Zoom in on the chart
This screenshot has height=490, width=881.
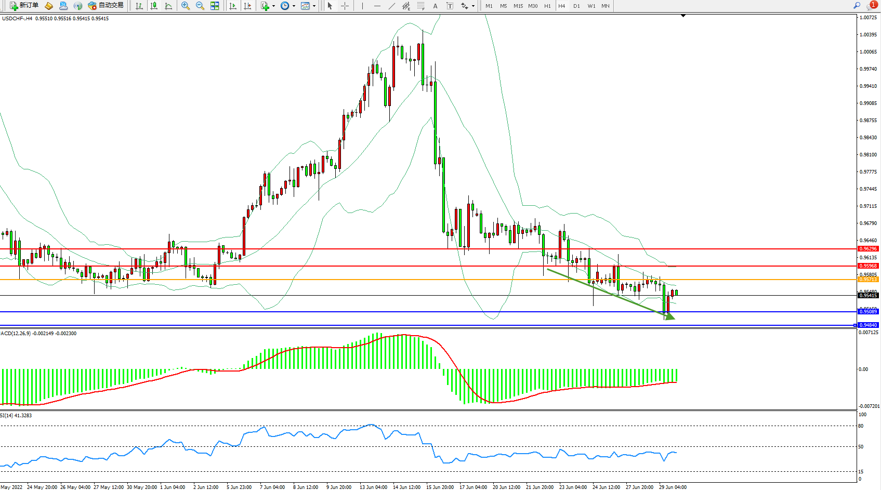[x=185, y=6]
